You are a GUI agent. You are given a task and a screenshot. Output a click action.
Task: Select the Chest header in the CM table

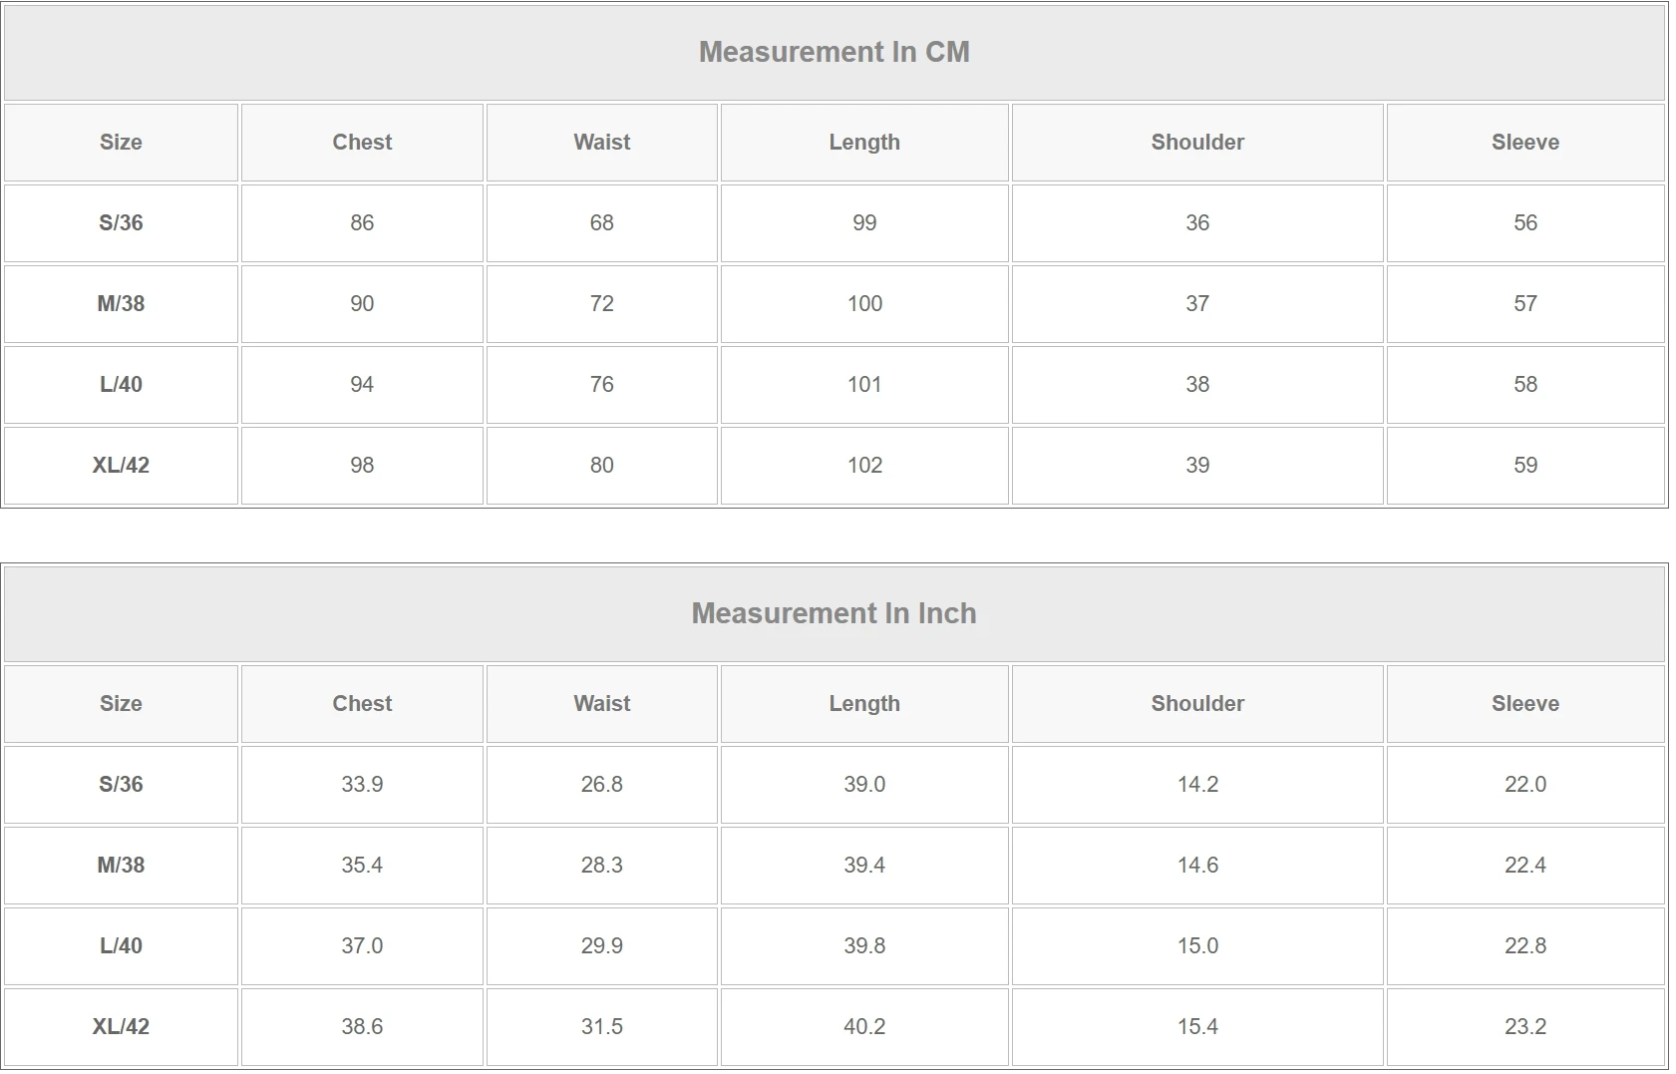(x=362, y=143)
